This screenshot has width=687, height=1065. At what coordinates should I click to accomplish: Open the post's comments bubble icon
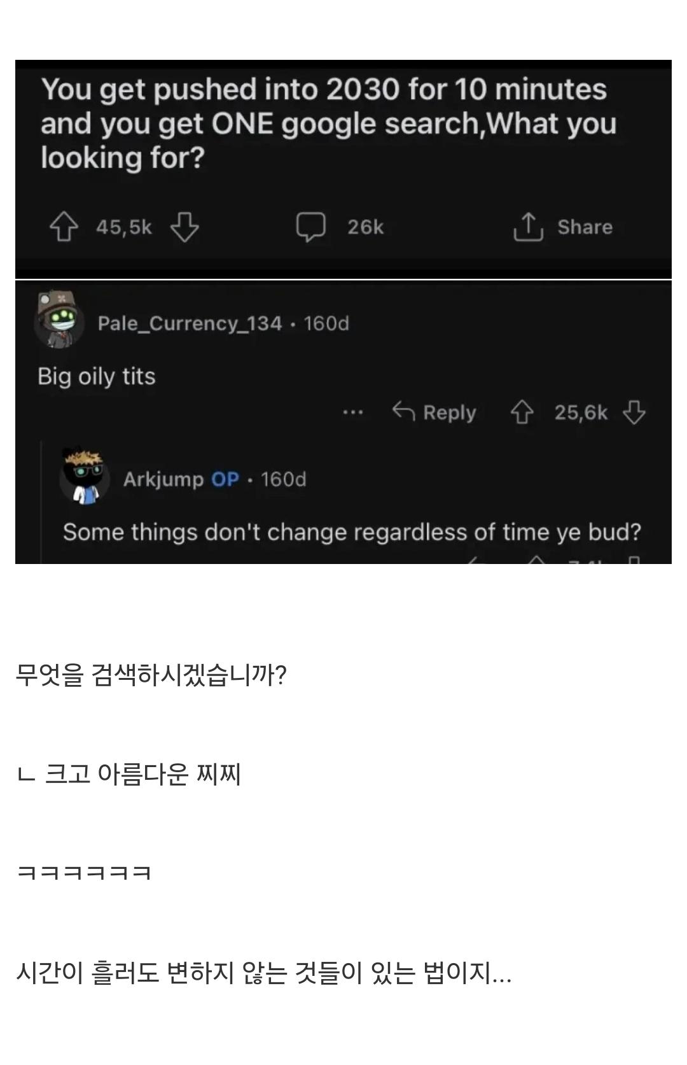pyautogui.click(x=311, y=227)
